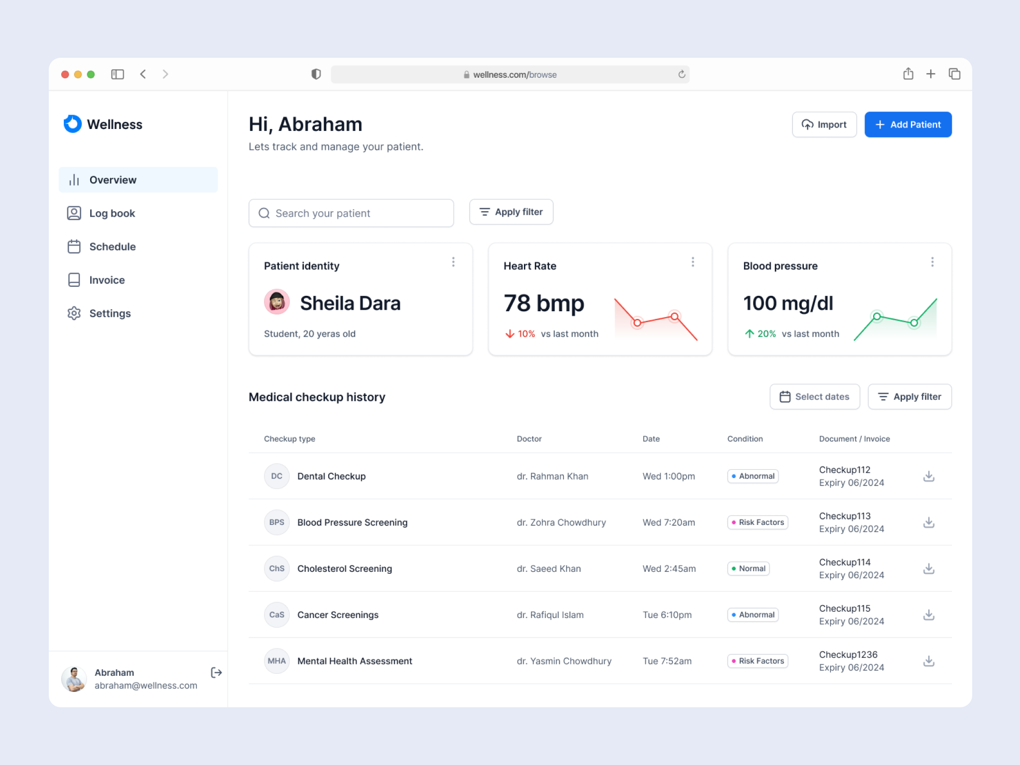Click the Schedule calendar icon in sidebar

point(74,247)
